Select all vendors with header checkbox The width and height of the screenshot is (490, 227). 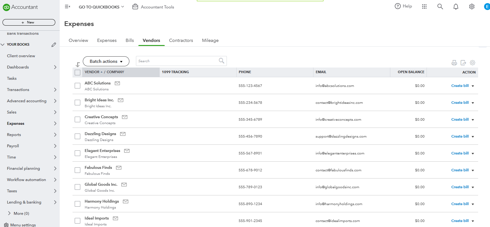click(77, 73)
